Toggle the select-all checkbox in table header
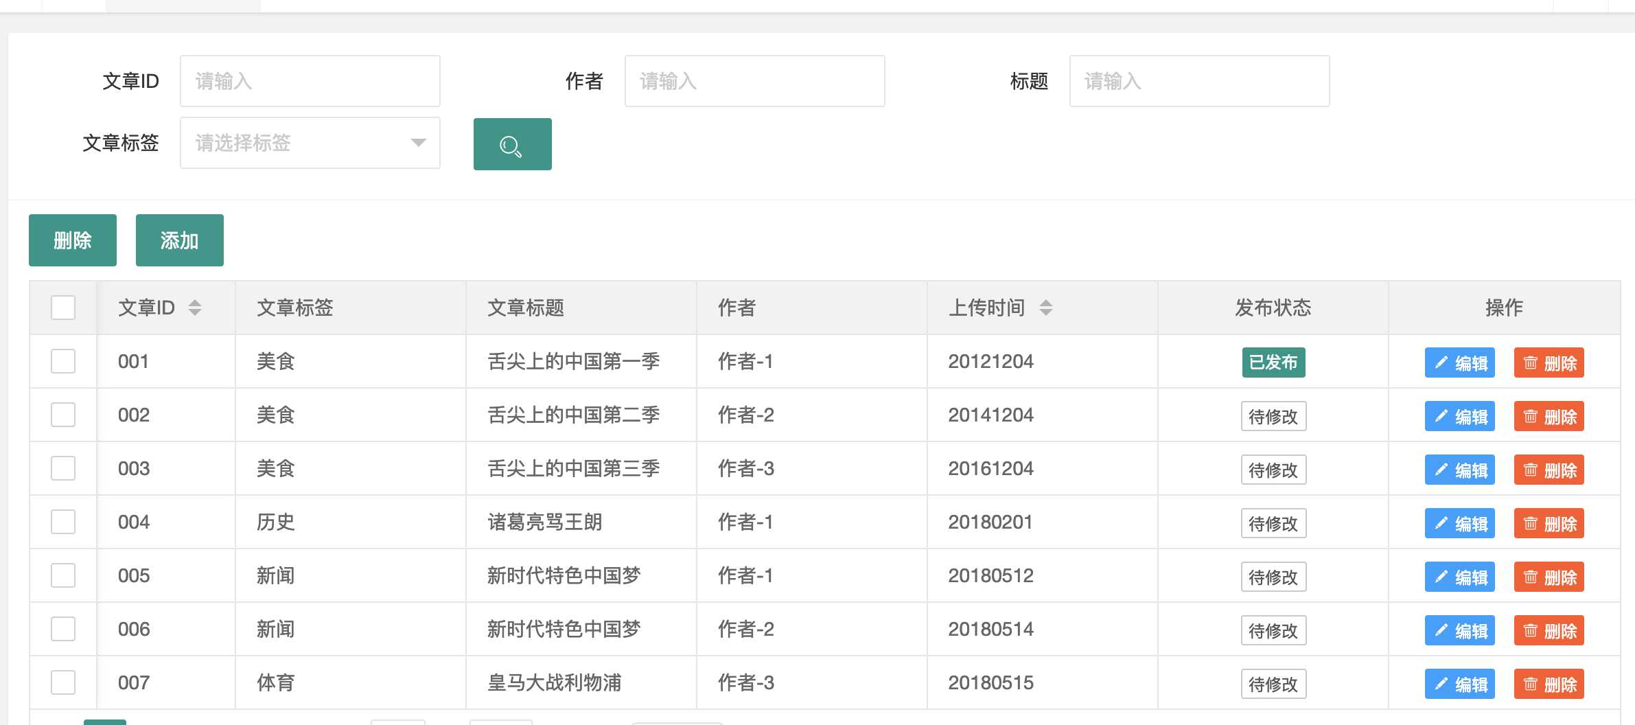 point(63,308)
